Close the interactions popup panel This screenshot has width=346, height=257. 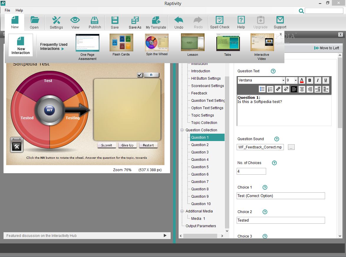pyautogui.click(x=281, y=34)
